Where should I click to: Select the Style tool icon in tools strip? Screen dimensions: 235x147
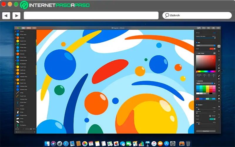tap(219, 46)
